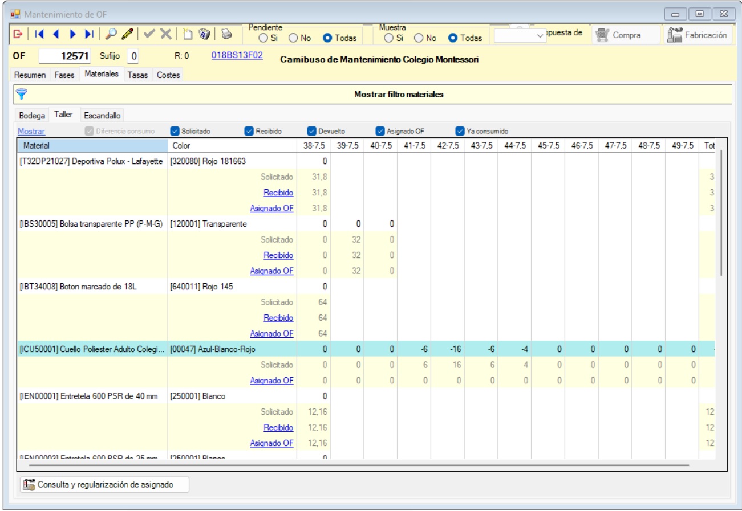Viewport: 742px width, 511px height.
Task: Click the recycle bin delete icon
Action: tap(205, 35)
